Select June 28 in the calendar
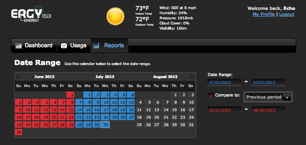The image size is (306, 145). (62, 125)
